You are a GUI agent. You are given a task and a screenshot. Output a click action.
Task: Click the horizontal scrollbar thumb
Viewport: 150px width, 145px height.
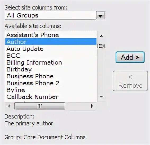[40, 106]
